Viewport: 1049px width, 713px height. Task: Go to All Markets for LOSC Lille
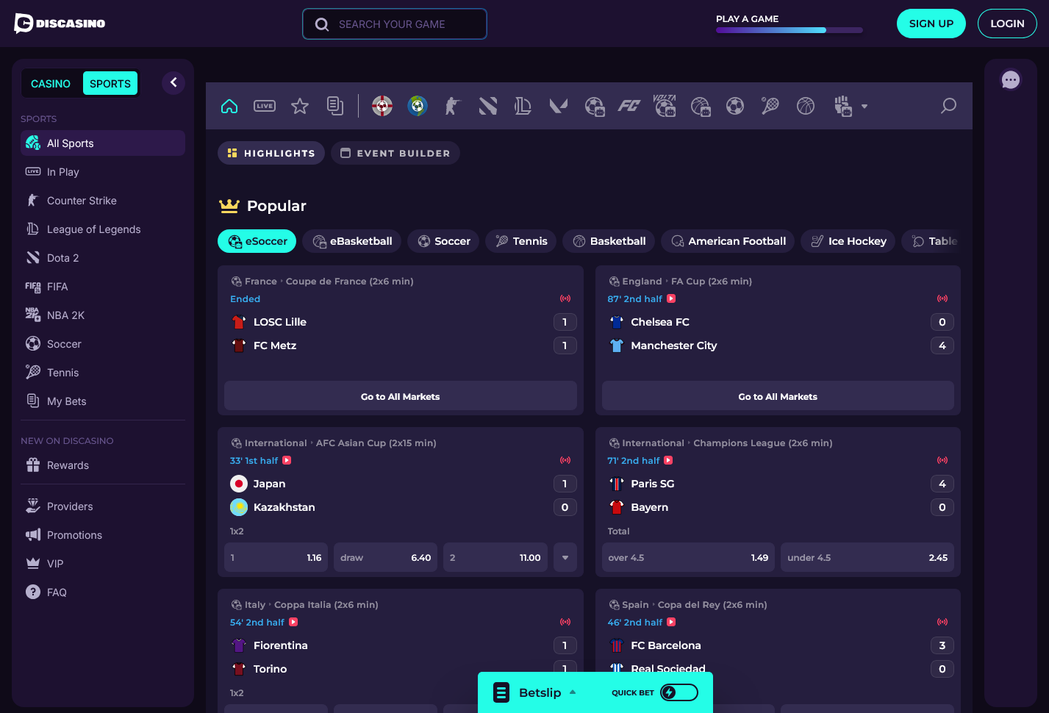click(401, 396)
